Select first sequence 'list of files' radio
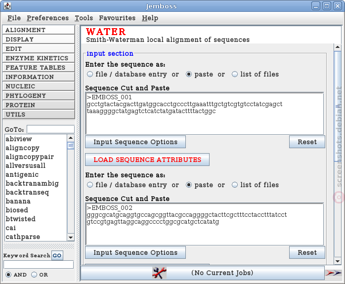The width and height of the screenshot is (345, 284). (235, 74)
